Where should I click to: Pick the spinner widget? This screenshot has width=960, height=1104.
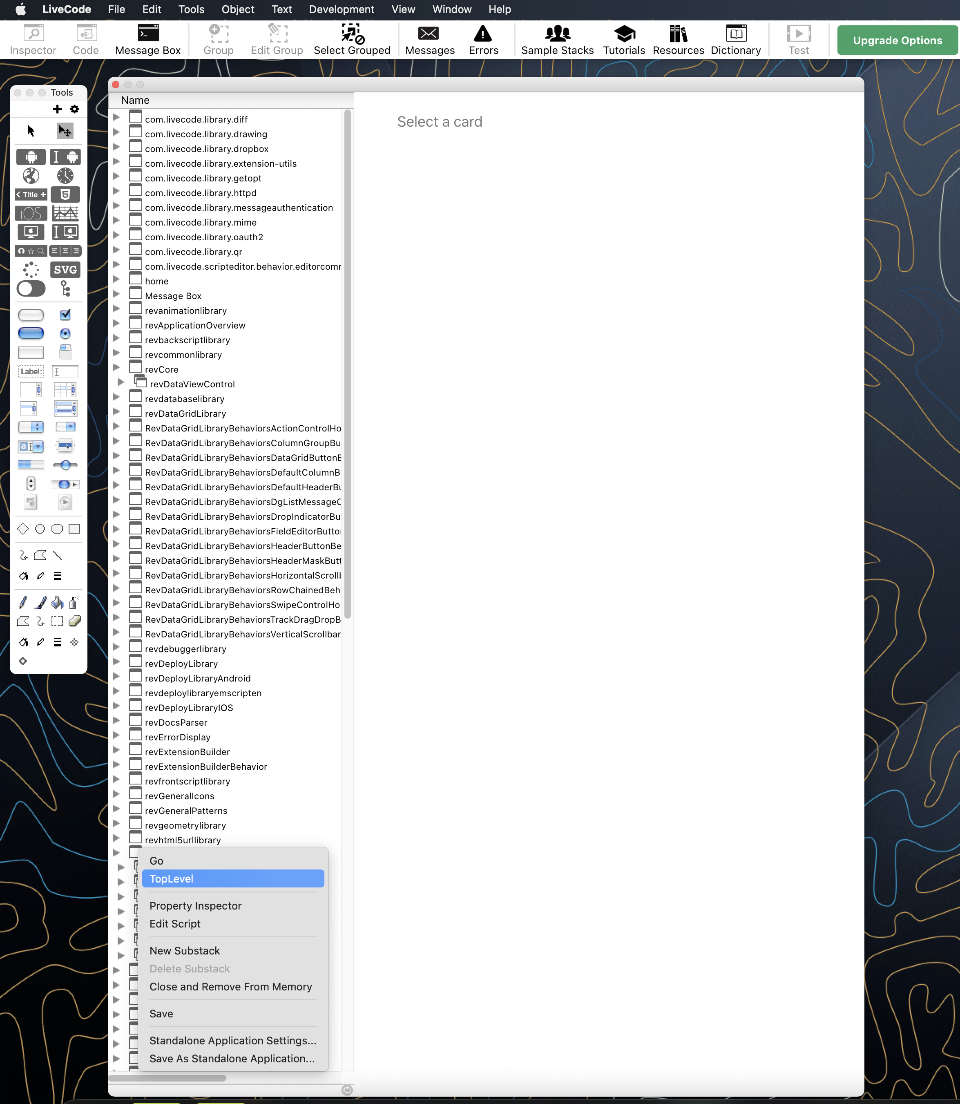coord(31,270)
